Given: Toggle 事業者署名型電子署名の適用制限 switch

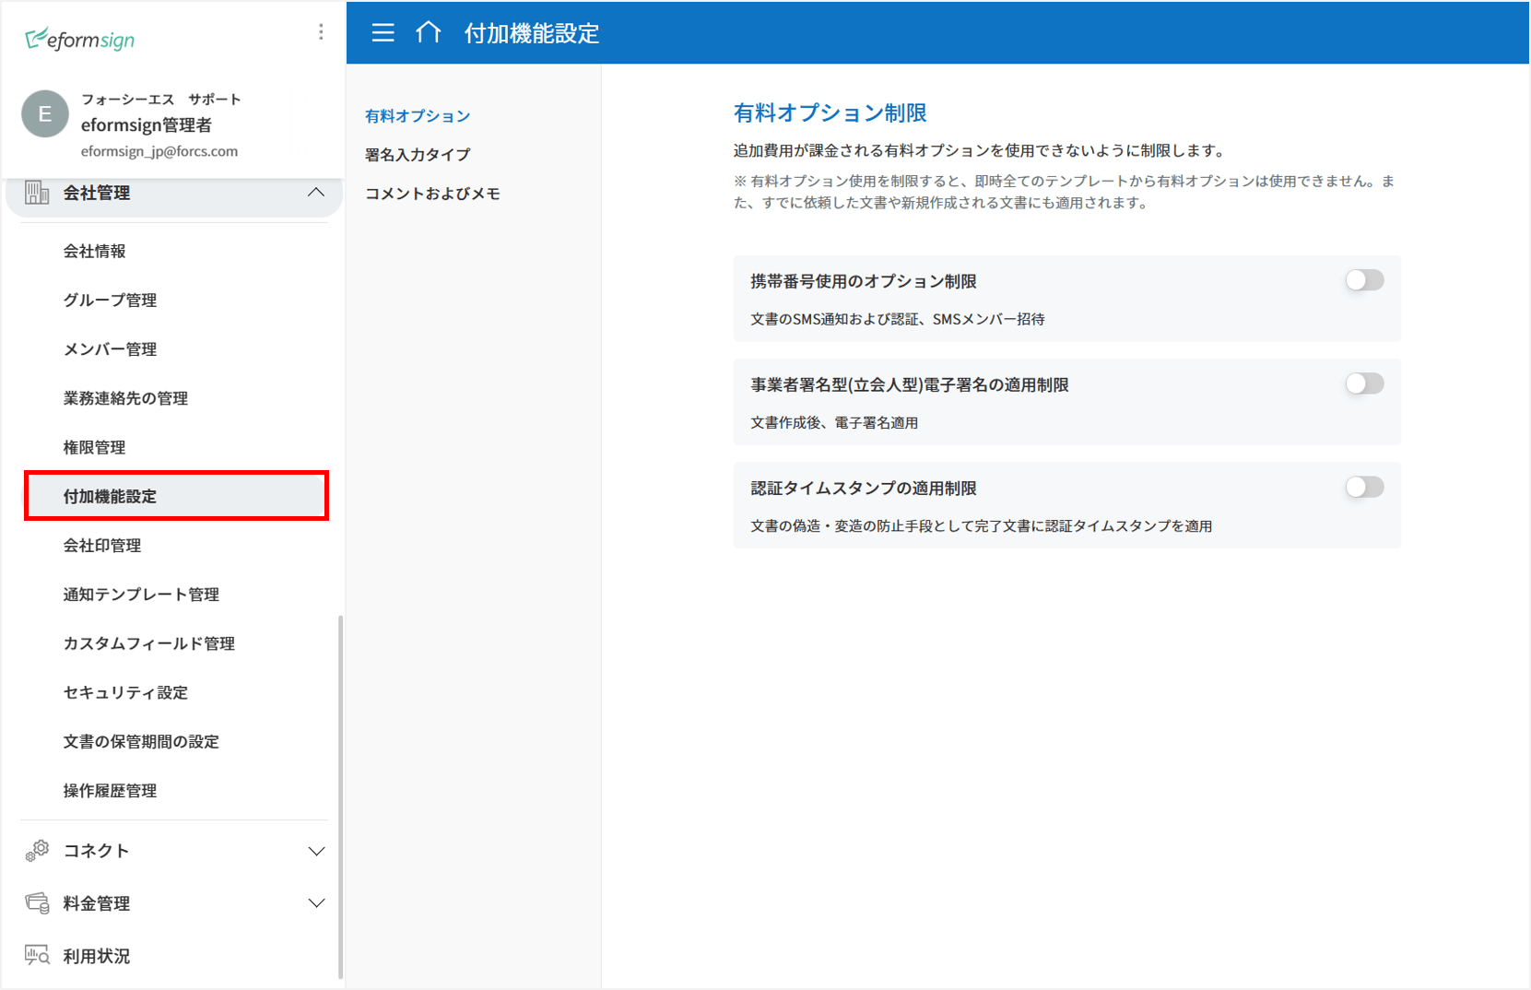Looking at the screenshot, I should click(1364, 383).
